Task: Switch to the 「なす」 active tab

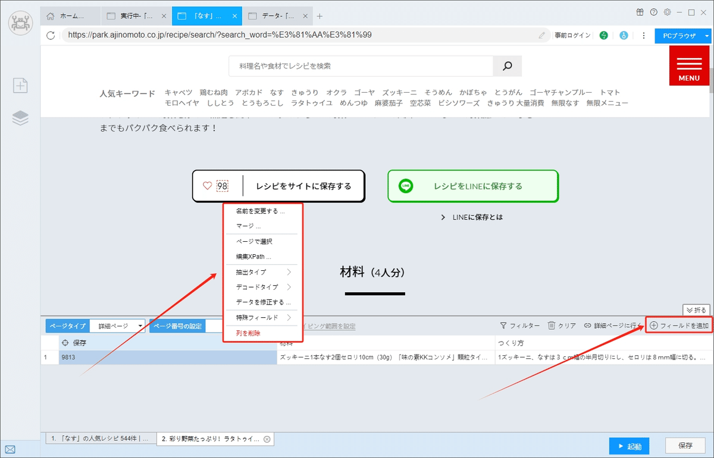Action: (x=207, y=16)
